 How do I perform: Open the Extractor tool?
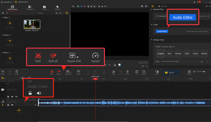(x=144, y=71)
